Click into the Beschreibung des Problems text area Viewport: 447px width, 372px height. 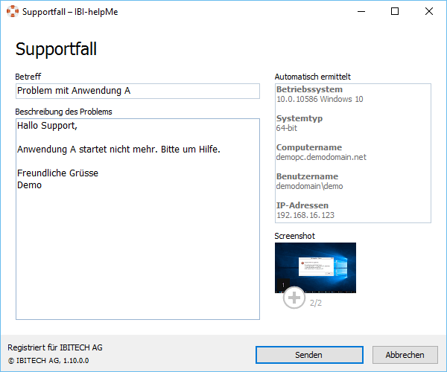[x=137, y=246]
